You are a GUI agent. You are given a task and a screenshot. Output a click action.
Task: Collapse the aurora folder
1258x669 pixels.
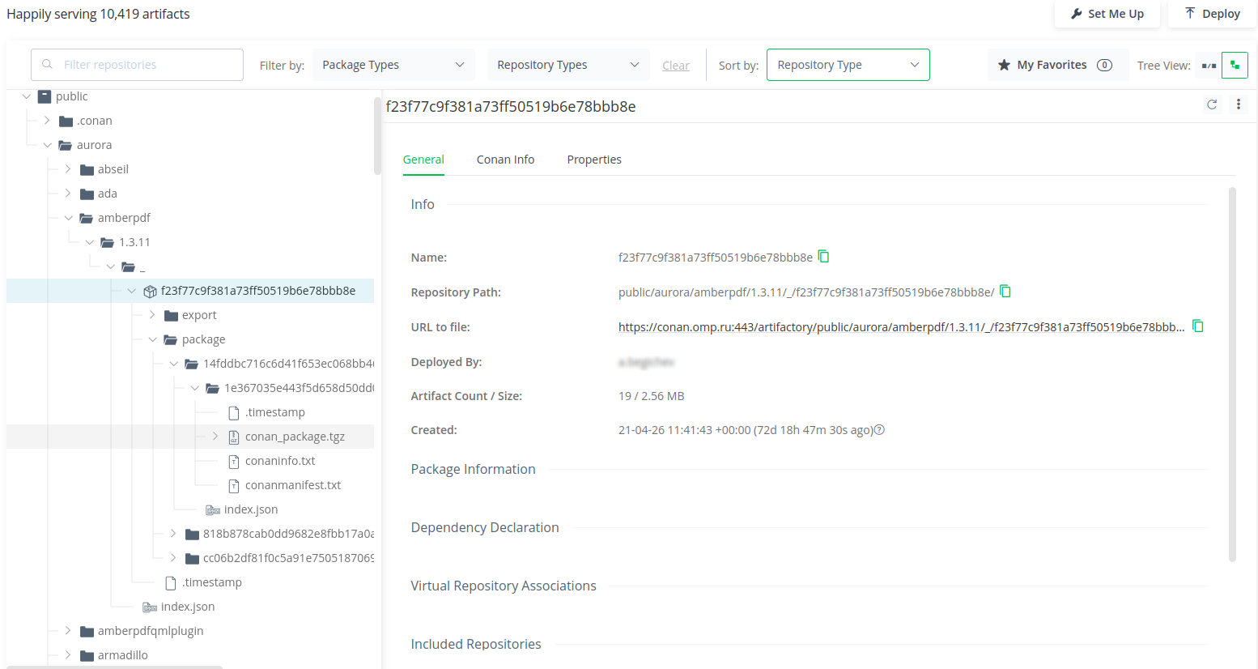(x=47, y=145)
